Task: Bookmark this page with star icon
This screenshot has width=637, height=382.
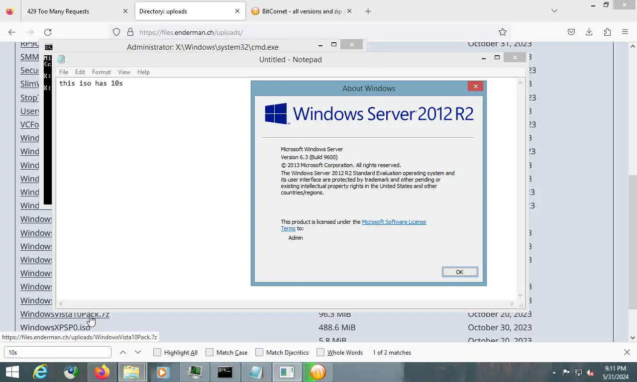Action: [503, 32]
